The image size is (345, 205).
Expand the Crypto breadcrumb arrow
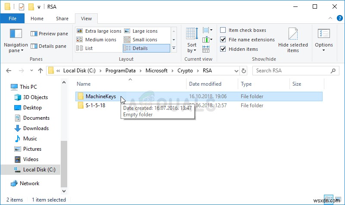(x=198, y=71)
